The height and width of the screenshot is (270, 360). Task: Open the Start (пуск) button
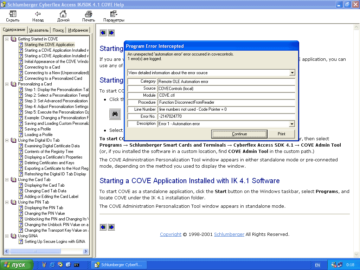pos(16,265)
